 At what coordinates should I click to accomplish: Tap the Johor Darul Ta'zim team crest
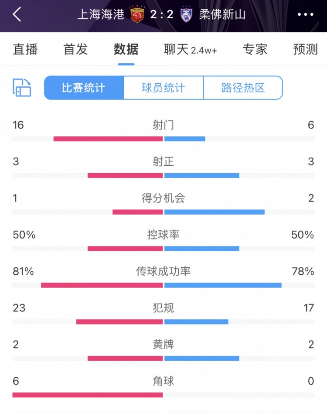pyautogui.click(x=186, y=14)
